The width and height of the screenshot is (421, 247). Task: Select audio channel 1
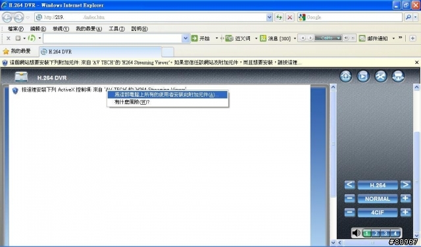367,233
